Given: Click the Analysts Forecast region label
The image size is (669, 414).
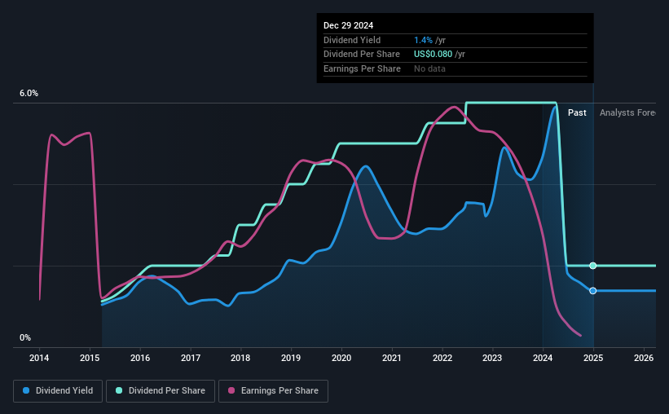Looking at the screenshot, I should pyautogui.click(x=627, y=112).
